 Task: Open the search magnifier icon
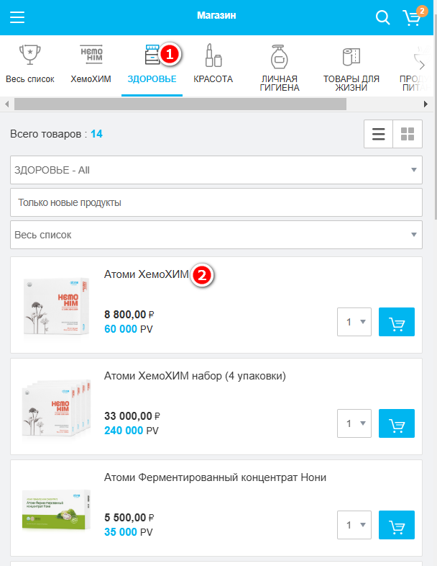(x=382, y=17)
